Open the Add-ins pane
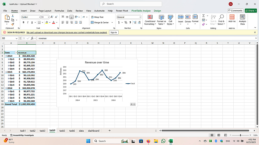This screenshot has width=259, height=145. pyautogui.click(x=232, y=18)
